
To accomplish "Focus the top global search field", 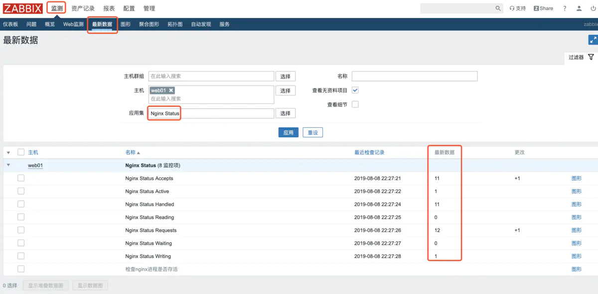I will tap(457, 8).
